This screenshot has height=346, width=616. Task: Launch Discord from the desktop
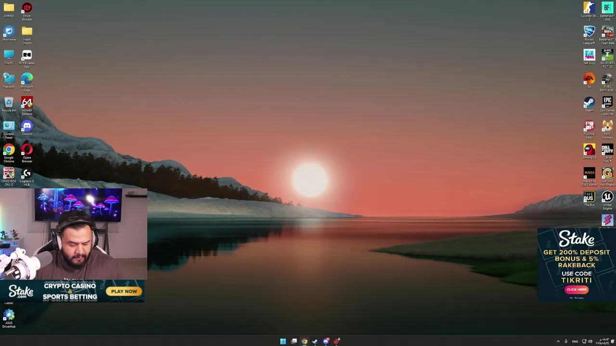click(27, 128)
